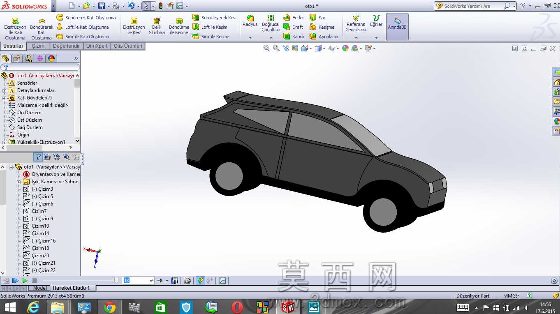
Task: Open the ConfigurationManager panel tab
Action: click(x=28, y=58)
